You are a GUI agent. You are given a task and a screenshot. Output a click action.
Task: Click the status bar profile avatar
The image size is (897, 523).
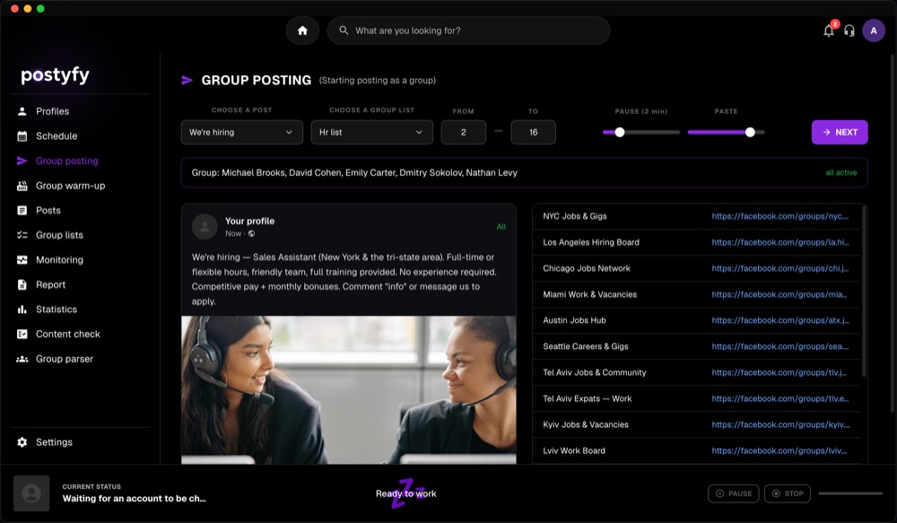[x=31, y=493]
